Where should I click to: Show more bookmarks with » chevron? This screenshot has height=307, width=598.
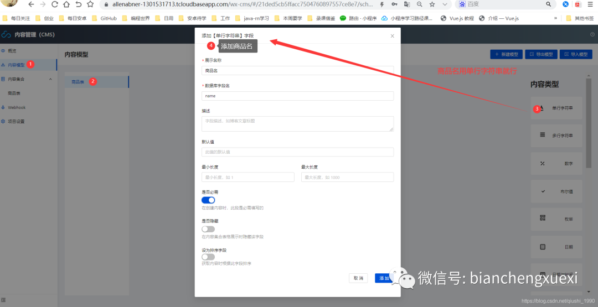[x=556, y=18]
